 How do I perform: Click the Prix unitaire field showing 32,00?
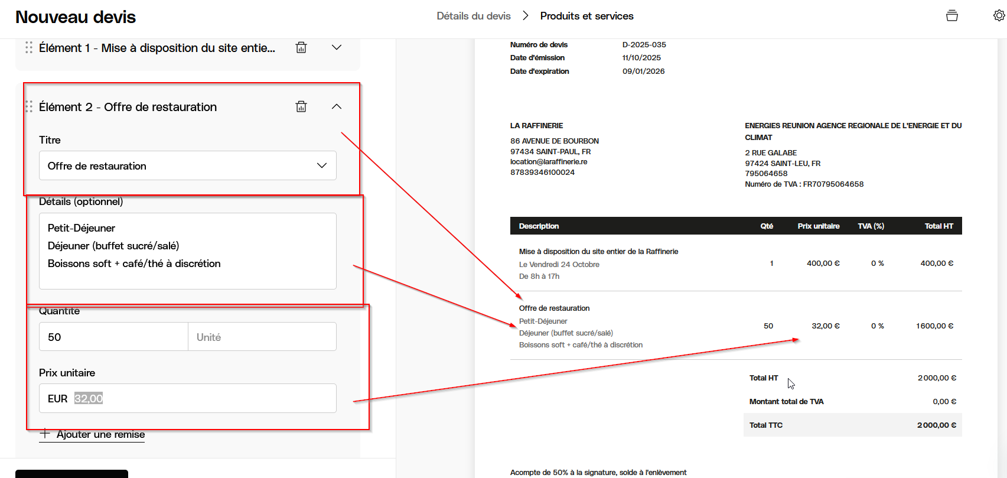tap(188, 399)
